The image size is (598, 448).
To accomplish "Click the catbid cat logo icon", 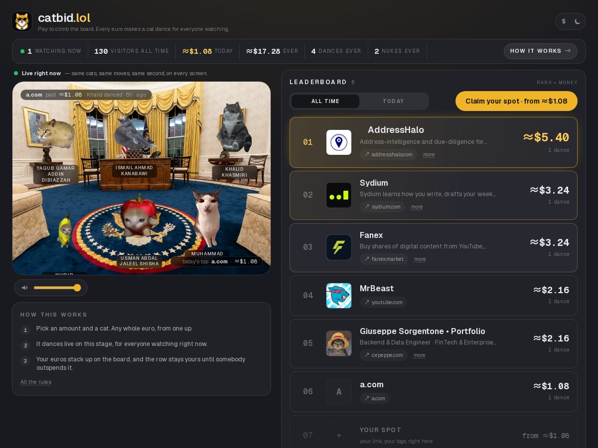I will coord(22,21).
